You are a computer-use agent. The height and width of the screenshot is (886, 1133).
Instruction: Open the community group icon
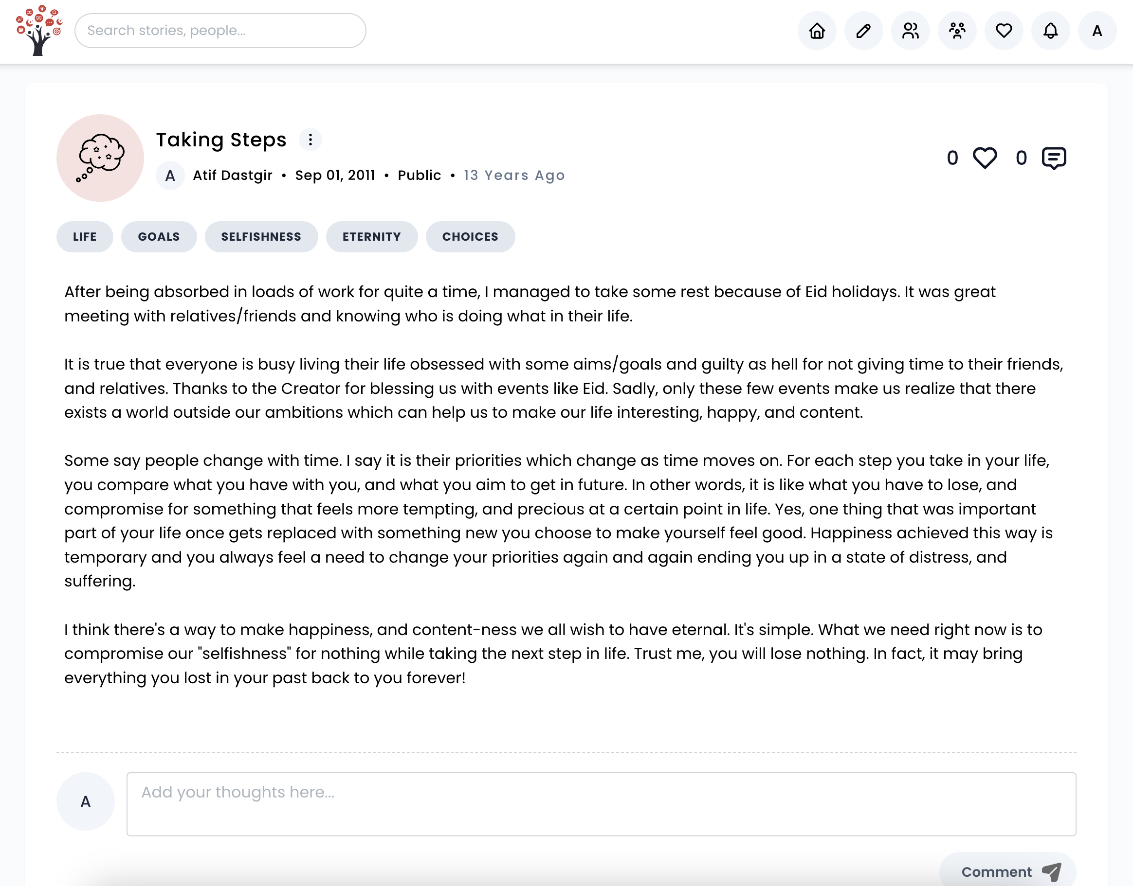coord(957,31)
